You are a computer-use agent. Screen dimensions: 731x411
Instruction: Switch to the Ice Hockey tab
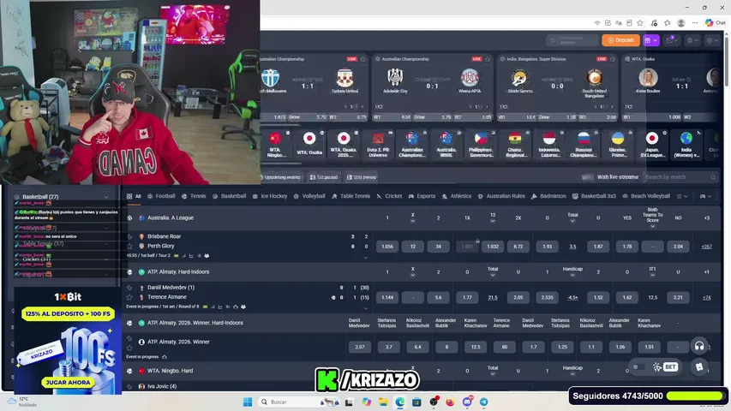tap(271, 196)
